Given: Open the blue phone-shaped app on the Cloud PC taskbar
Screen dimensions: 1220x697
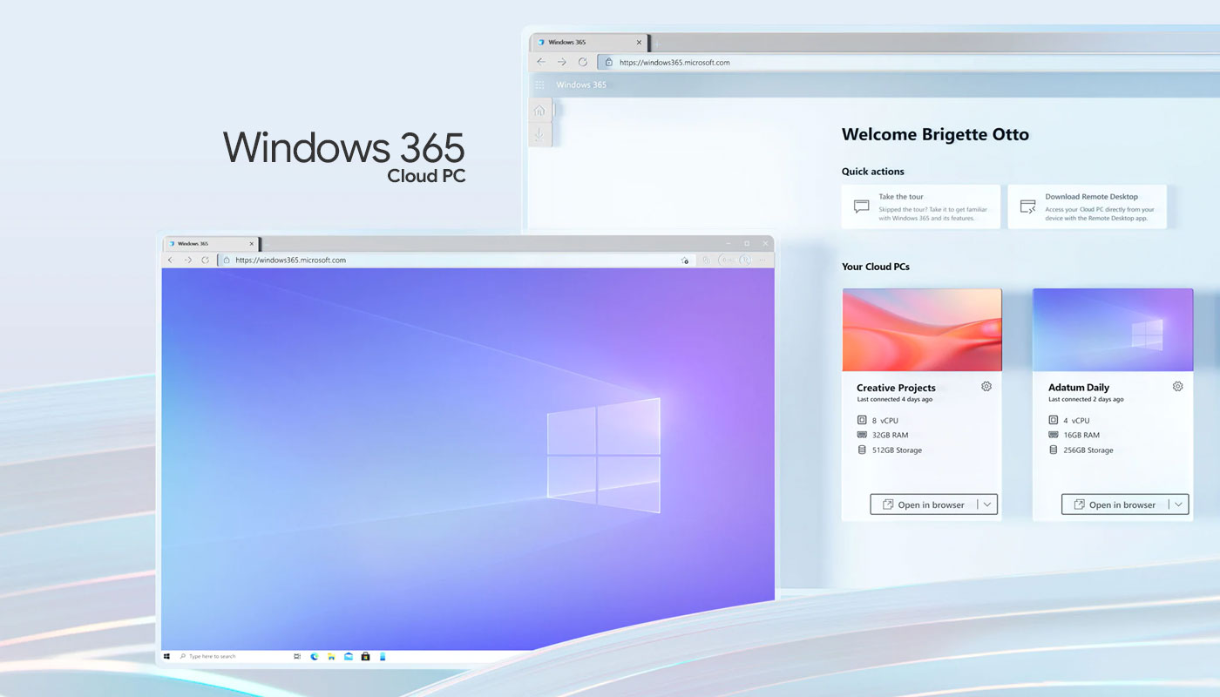Looking at the screenshot, I should click(382, 656).
